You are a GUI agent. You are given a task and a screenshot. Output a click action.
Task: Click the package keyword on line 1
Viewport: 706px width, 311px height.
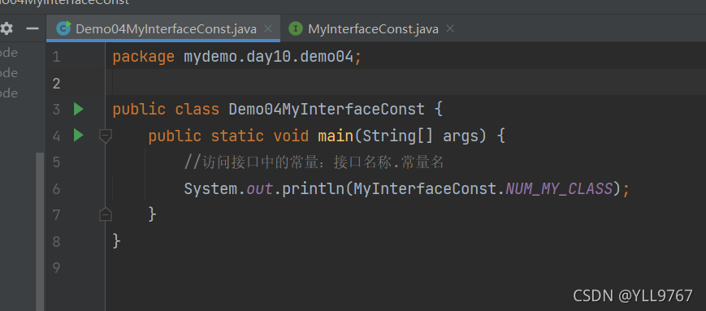(143, 57)
